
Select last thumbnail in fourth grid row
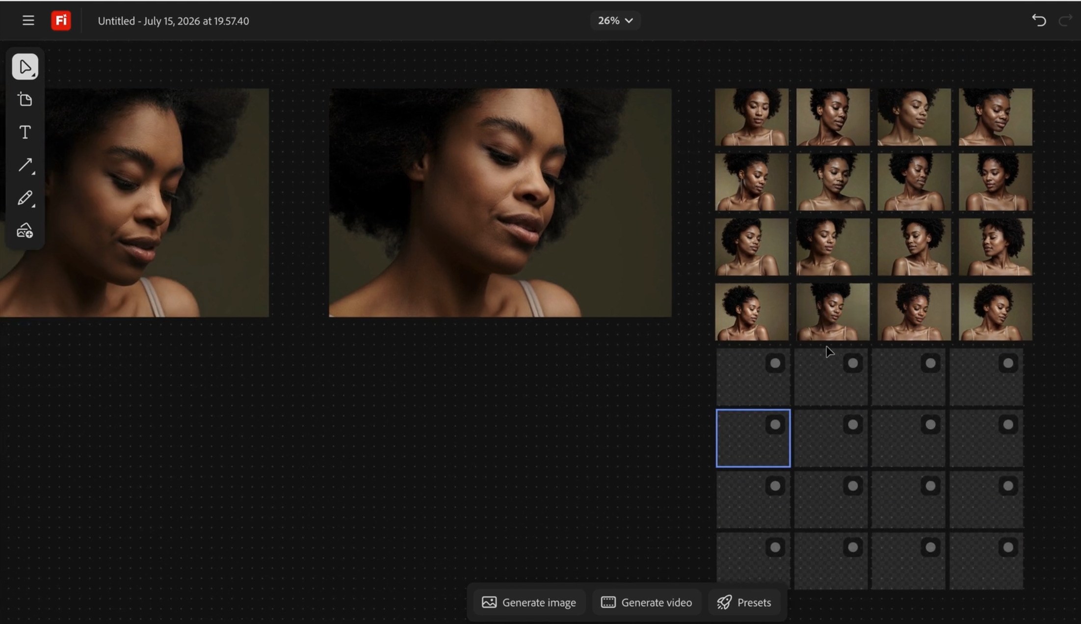(996, 312)
